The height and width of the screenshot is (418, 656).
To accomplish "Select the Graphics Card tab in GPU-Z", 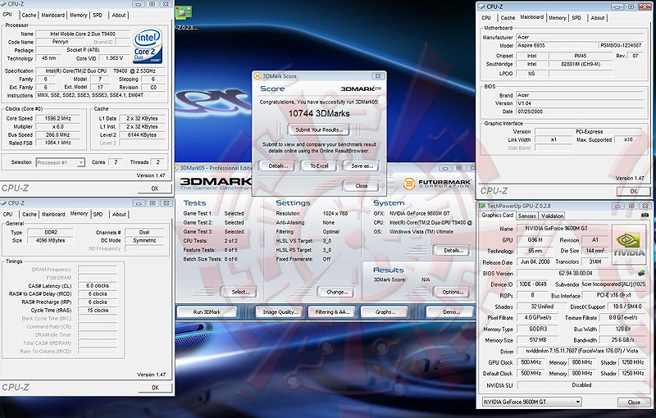I will [x=498, y=216].
